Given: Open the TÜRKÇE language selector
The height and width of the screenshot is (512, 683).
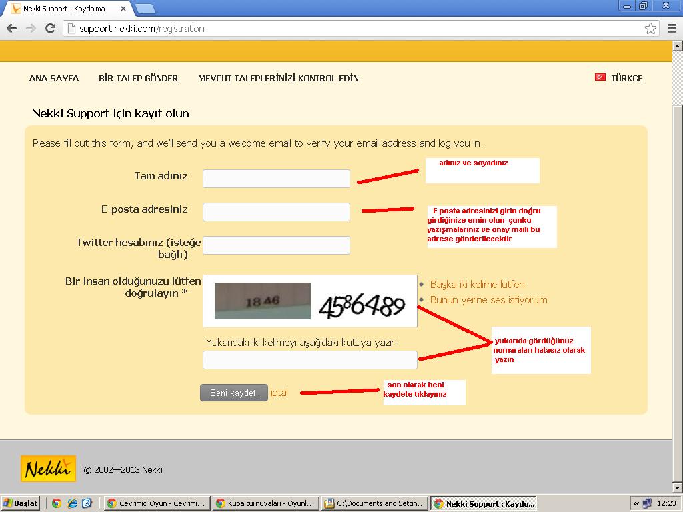Looking at the screenshot, I should coord(626,78).
